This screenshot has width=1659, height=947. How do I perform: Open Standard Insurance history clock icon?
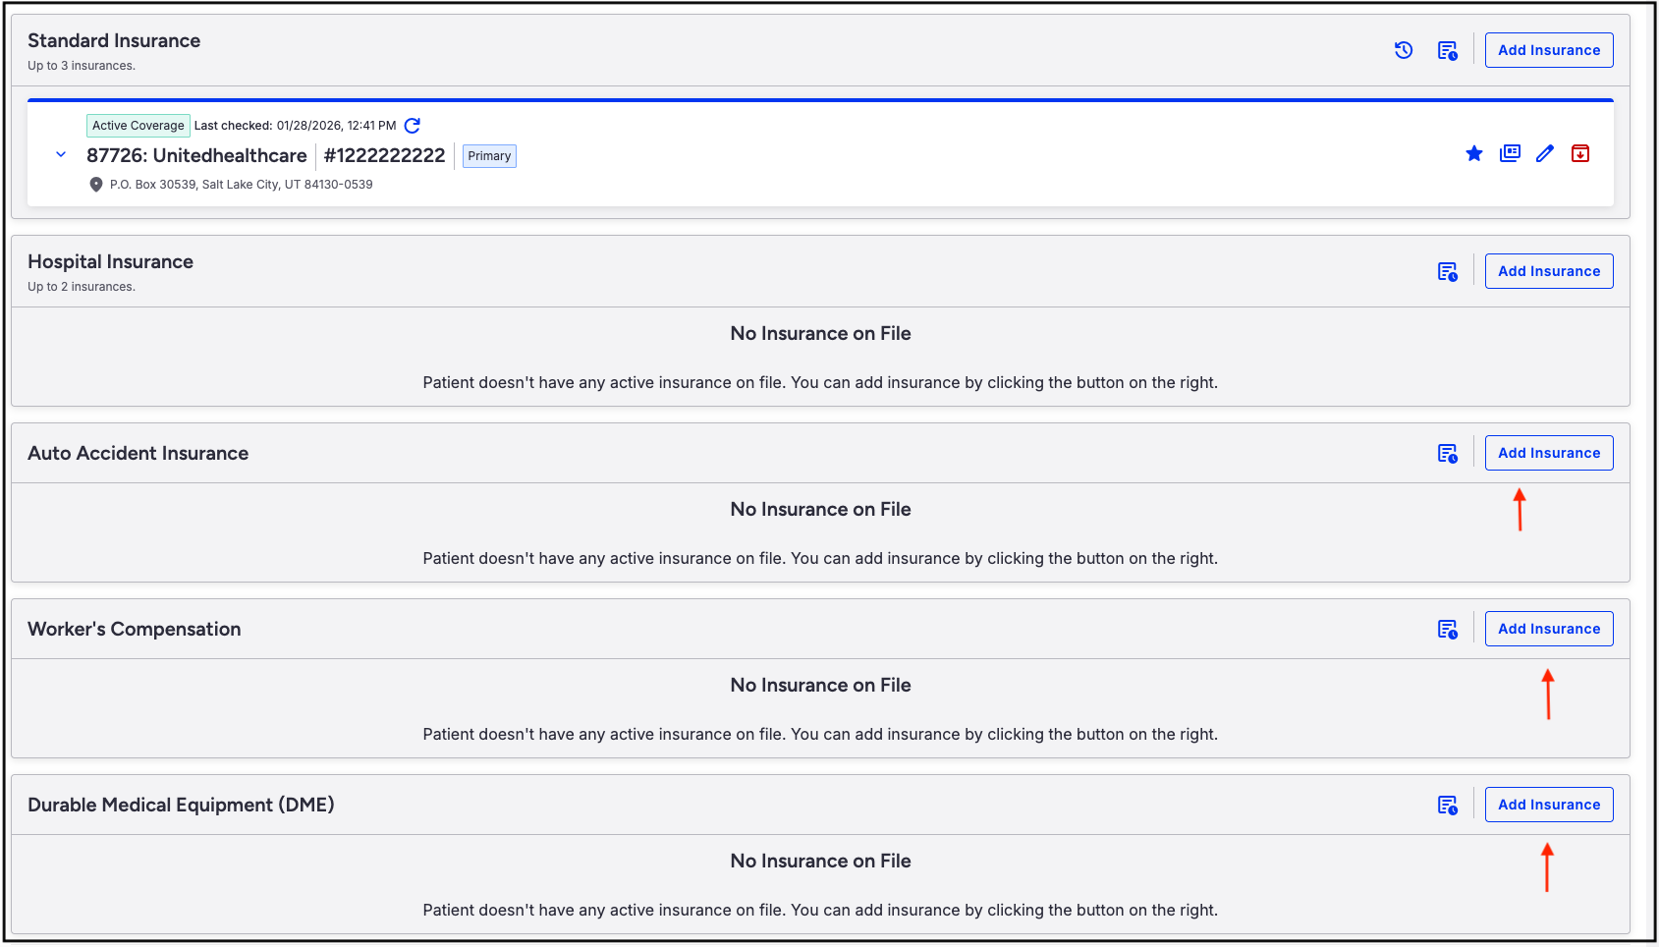click(x=1404, y=50)
